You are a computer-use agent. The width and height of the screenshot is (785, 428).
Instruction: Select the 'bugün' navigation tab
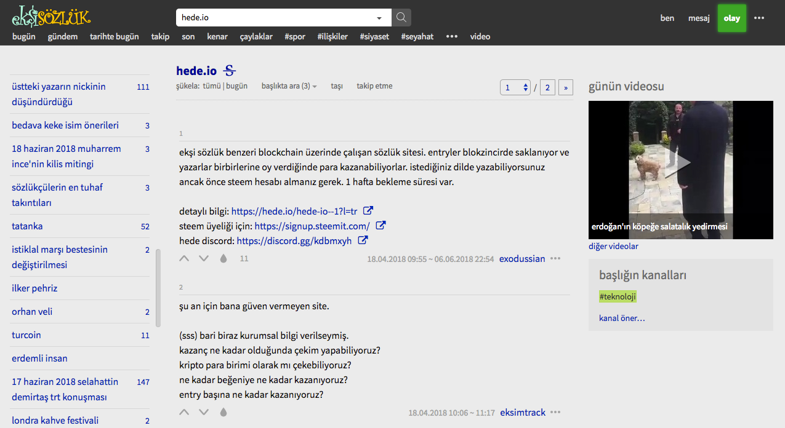click(x=24, y=36)
